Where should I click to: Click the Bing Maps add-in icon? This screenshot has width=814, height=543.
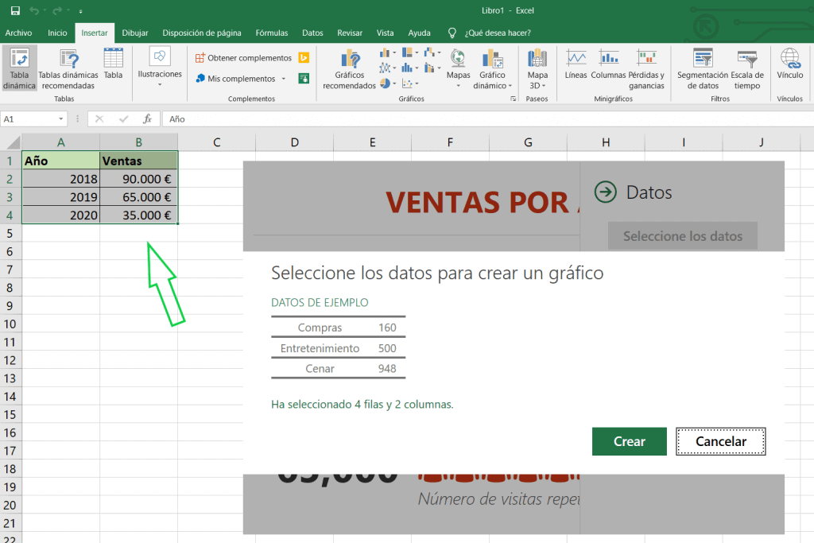(304, 57)
